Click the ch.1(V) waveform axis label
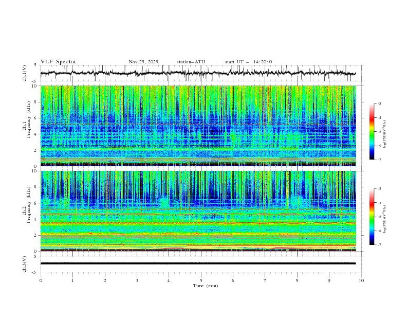Viewport: 407px width, 315px height. click(25, 73)
